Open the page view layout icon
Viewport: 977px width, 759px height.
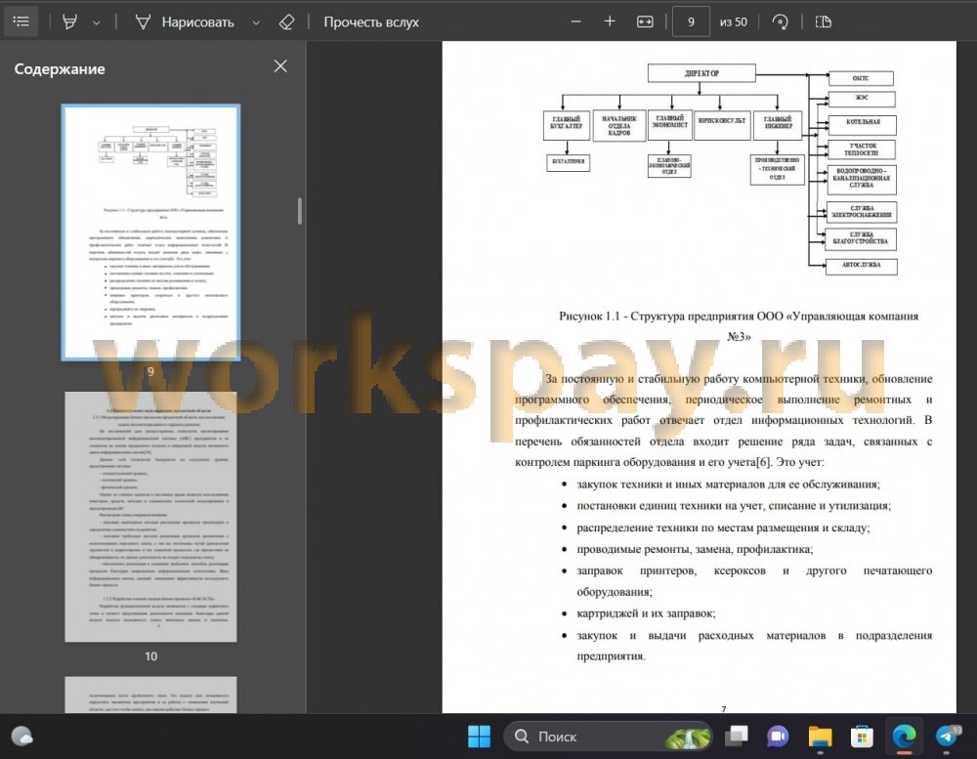tap(823, 21)
